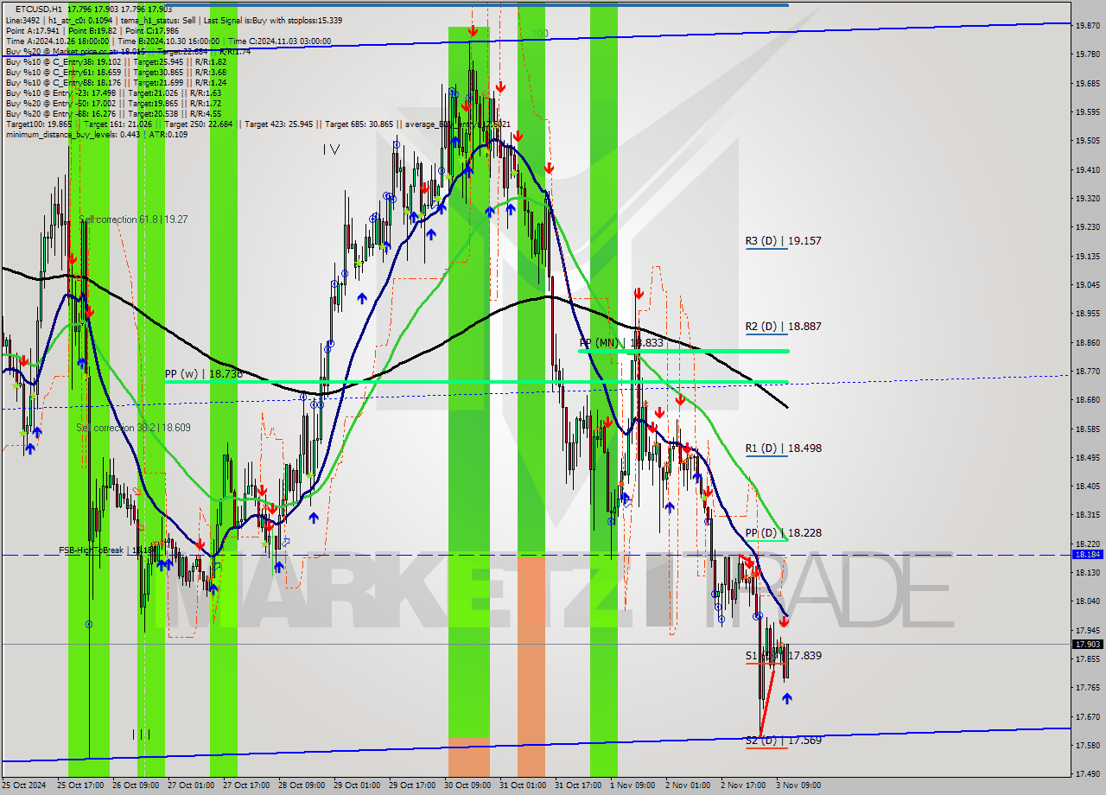The image size is (1106, 795).
Task: Click the PP (MN) 18.833 monthly pivot label
Action: [x=621, y=343]
